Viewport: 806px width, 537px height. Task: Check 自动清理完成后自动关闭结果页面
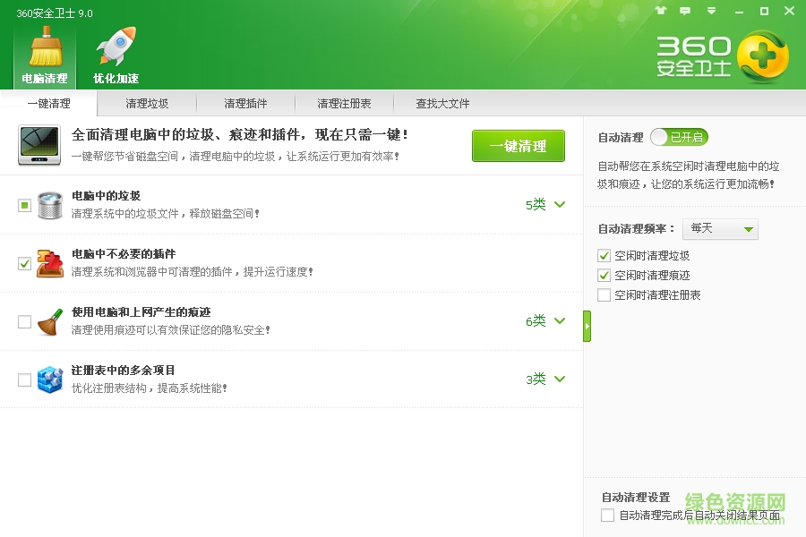605,515
